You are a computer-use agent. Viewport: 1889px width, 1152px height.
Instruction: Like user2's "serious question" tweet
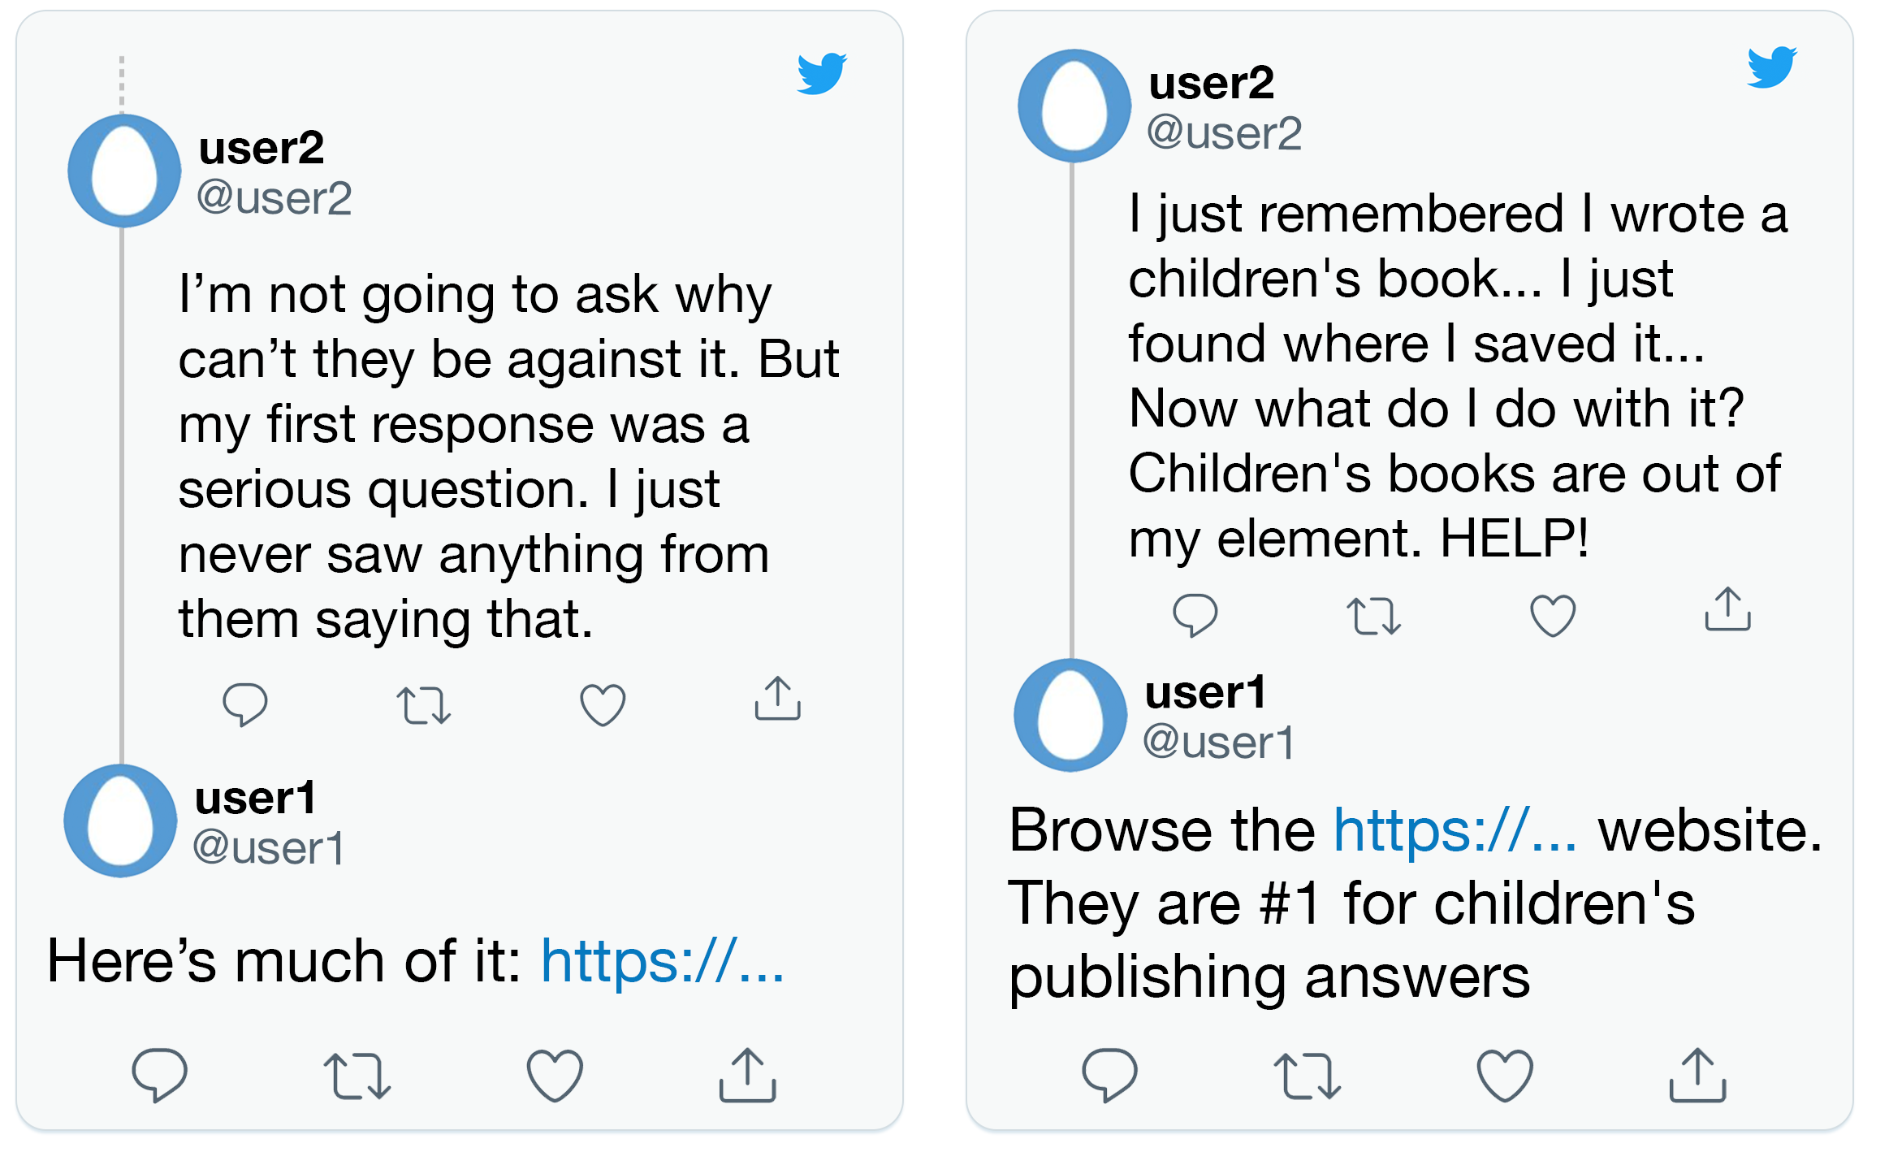(x=603, y=705)
